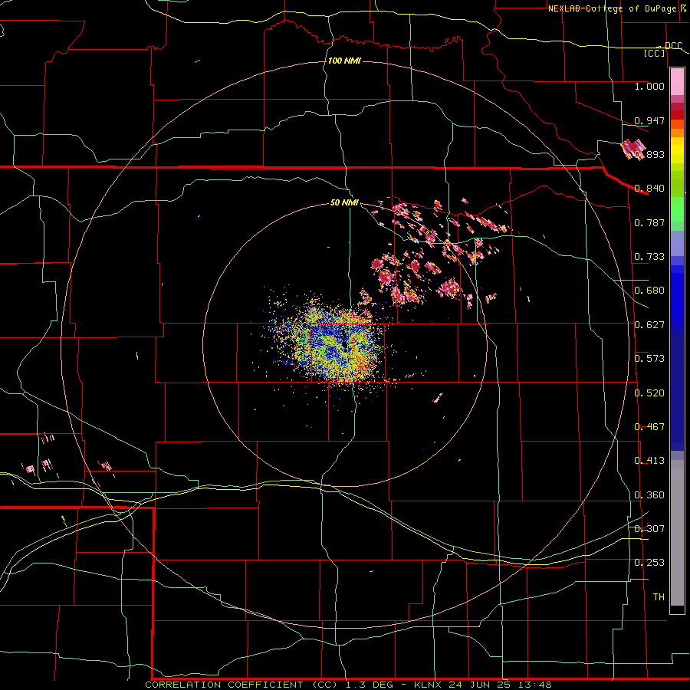Click the 0.520 scale value

pos(649,393)
